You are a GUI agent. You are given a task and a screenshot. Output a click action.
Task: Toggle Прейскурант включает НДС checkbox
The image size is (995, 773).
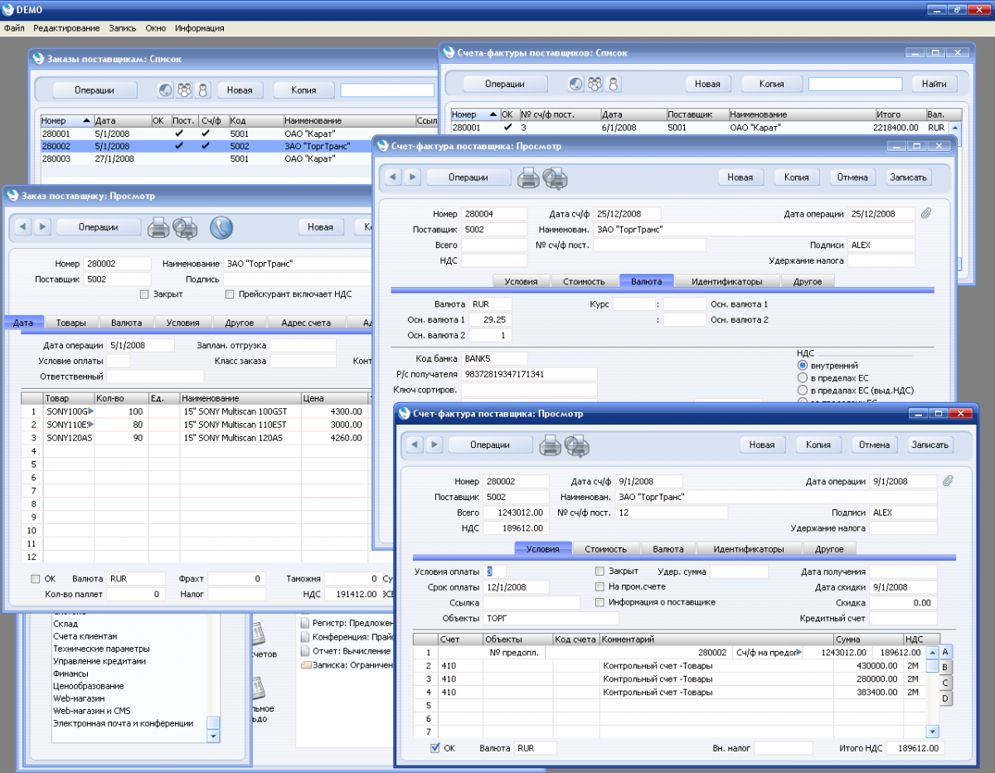click(230, 294)
